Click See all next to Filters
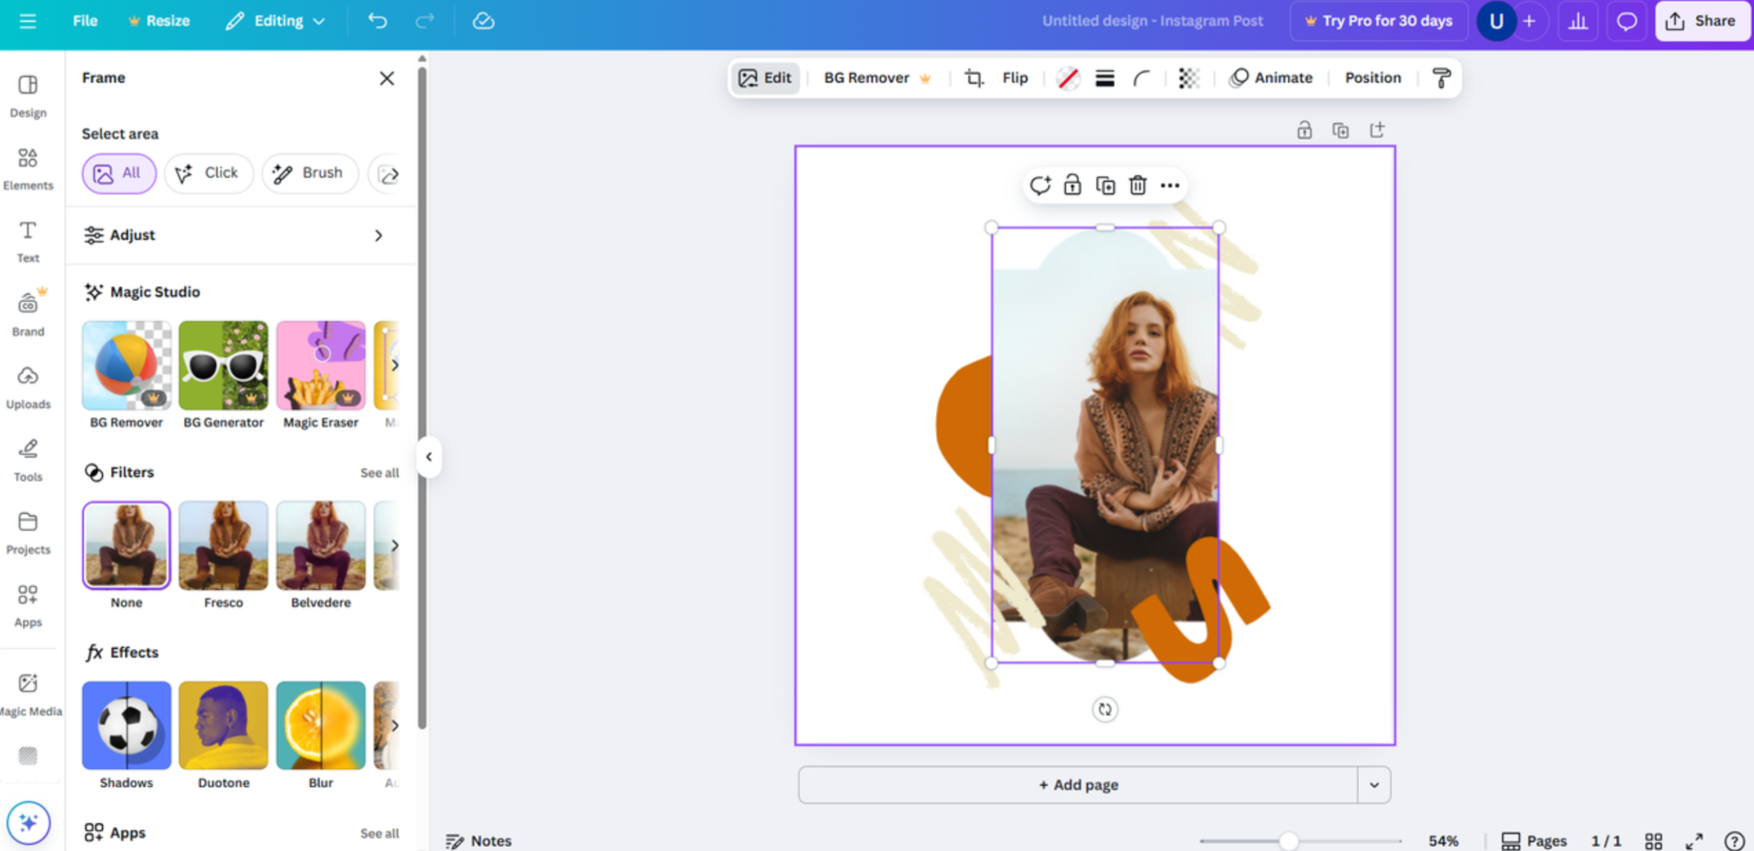Screen dimensions: 1754x851 tap(379, 472)
